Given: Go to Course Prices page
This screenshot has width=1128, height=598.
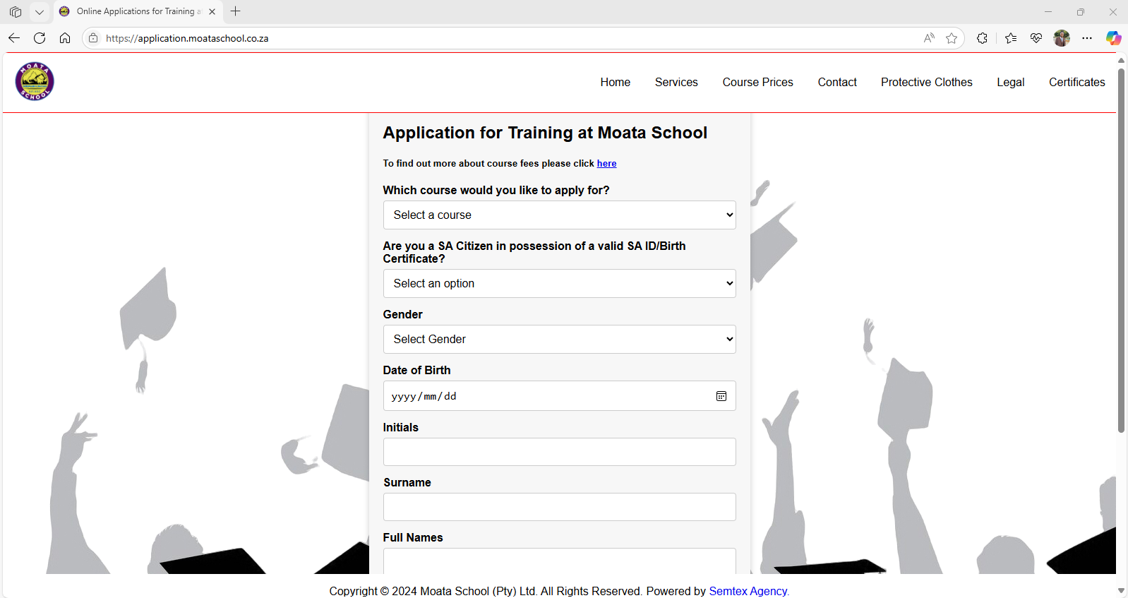Looking at the screenshot, I should tap(758, 82).
